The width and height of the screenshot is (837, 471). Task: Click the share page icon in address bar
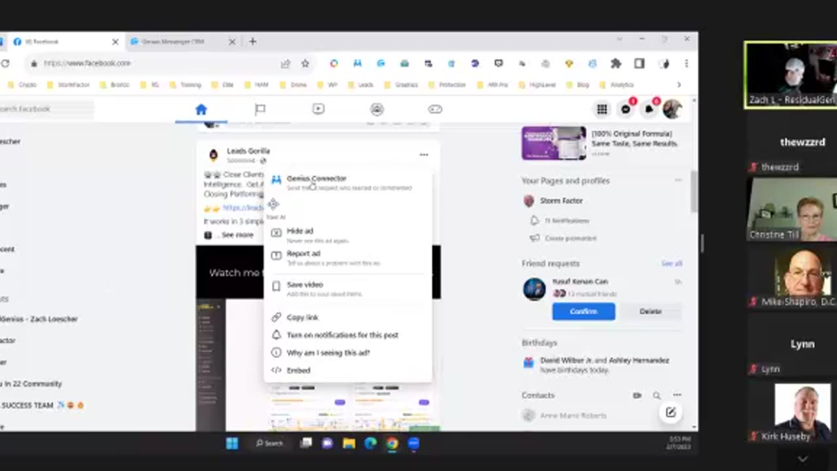[x=285, y=63]
